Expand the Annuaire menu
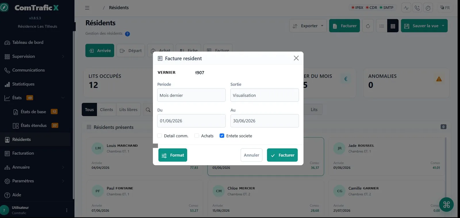This screenshot has height=218, width=460. [35, 167]
